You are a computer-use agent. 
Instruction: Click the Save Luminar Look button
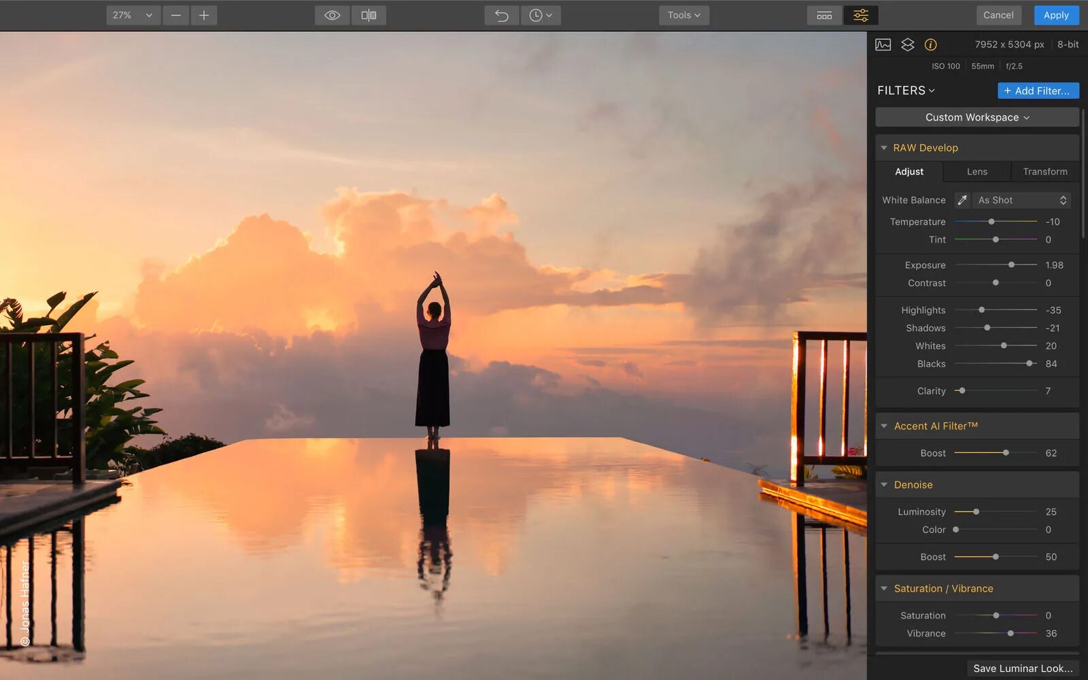(x=1023, y=668)
